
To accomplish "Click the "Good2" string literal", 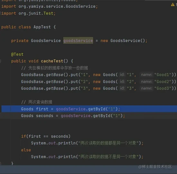I will (x=163, y=82).
